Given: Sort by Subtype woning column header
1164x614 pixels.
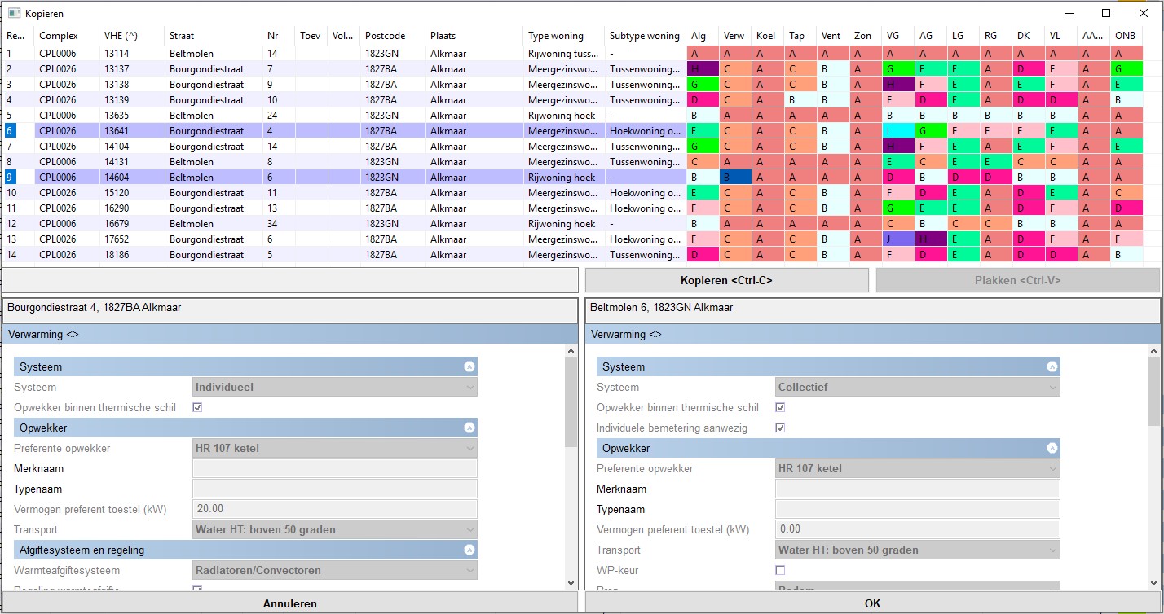Looking at the screenshot, I should tap(646, 36).
